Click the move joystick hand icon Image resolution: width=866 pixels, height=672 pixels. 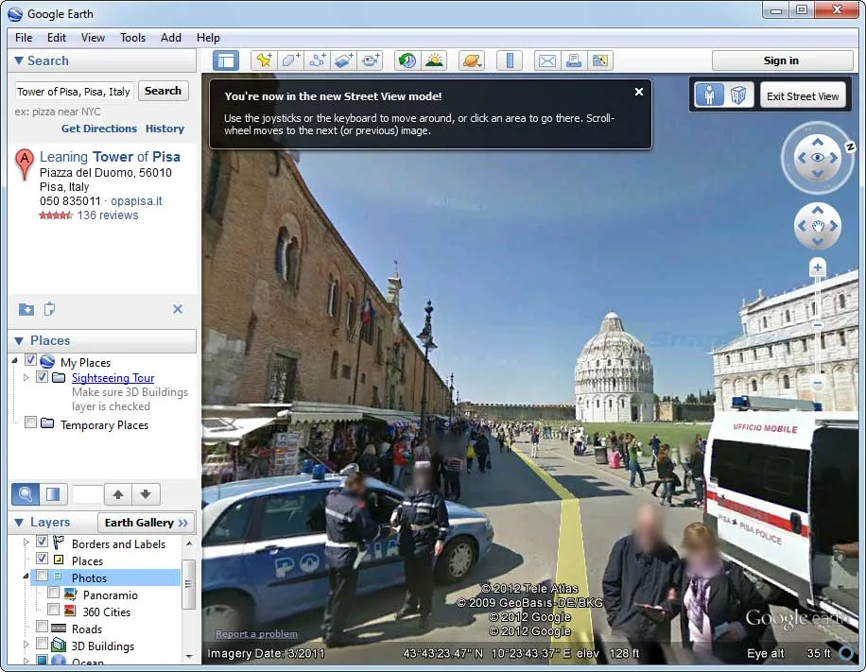tap(818, 226)
